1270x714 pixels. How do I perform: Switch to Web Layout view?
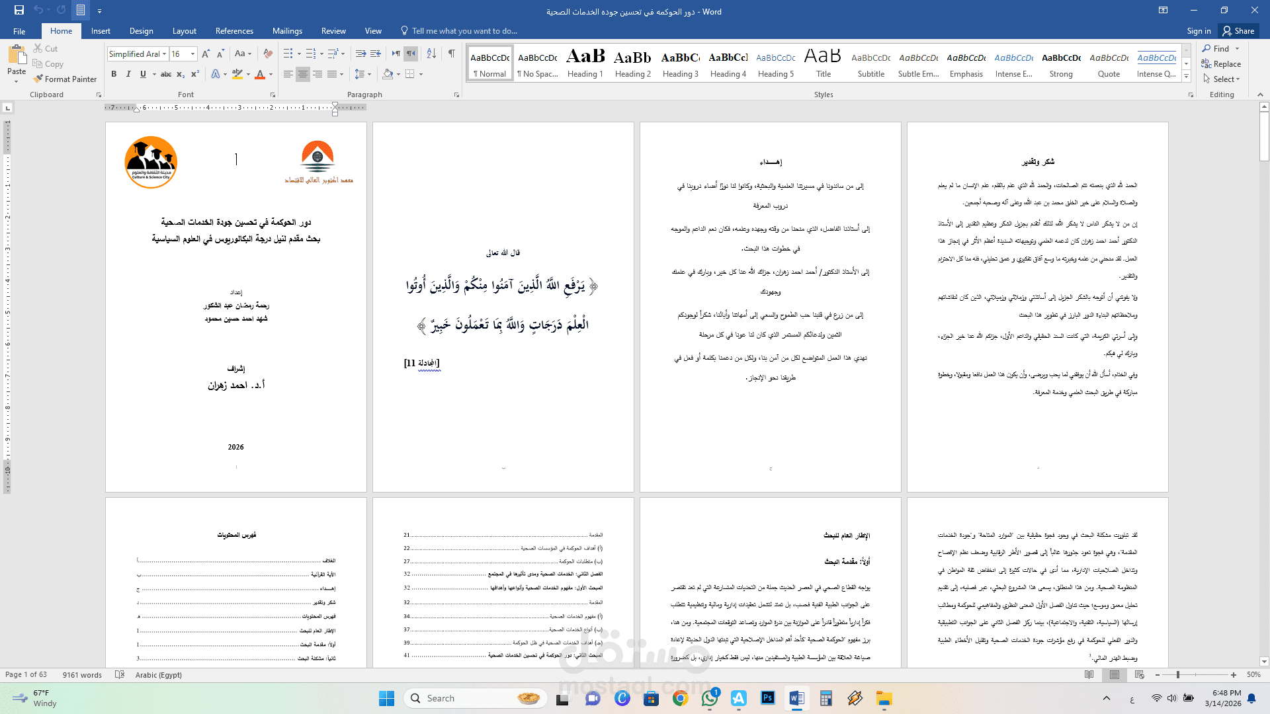(x=1139, y=674)
